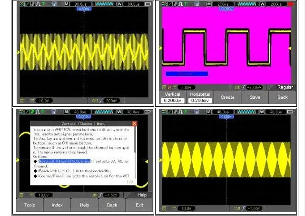Image resolution: width=305 pixels, height=216 pixels.
Task: Click the Save mask button
Action: [255, 97]
